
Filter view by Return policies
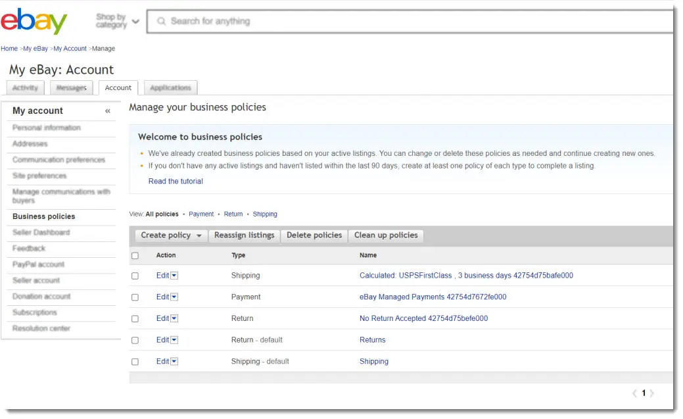click(233, 214)
